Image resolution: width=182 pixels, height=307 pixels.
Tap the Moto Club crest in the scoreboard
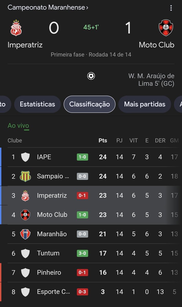(x=166, y=28)
